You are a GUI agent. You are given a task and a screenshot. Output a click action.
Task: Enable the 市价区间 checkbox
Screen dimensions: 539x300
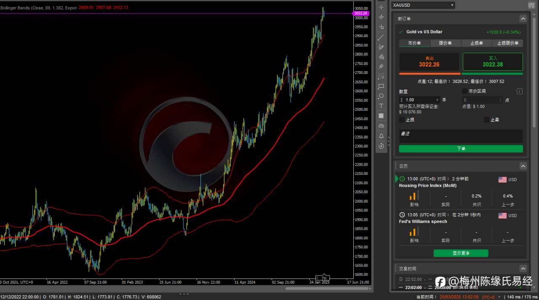pyautogui.click(x=464, y=91)
